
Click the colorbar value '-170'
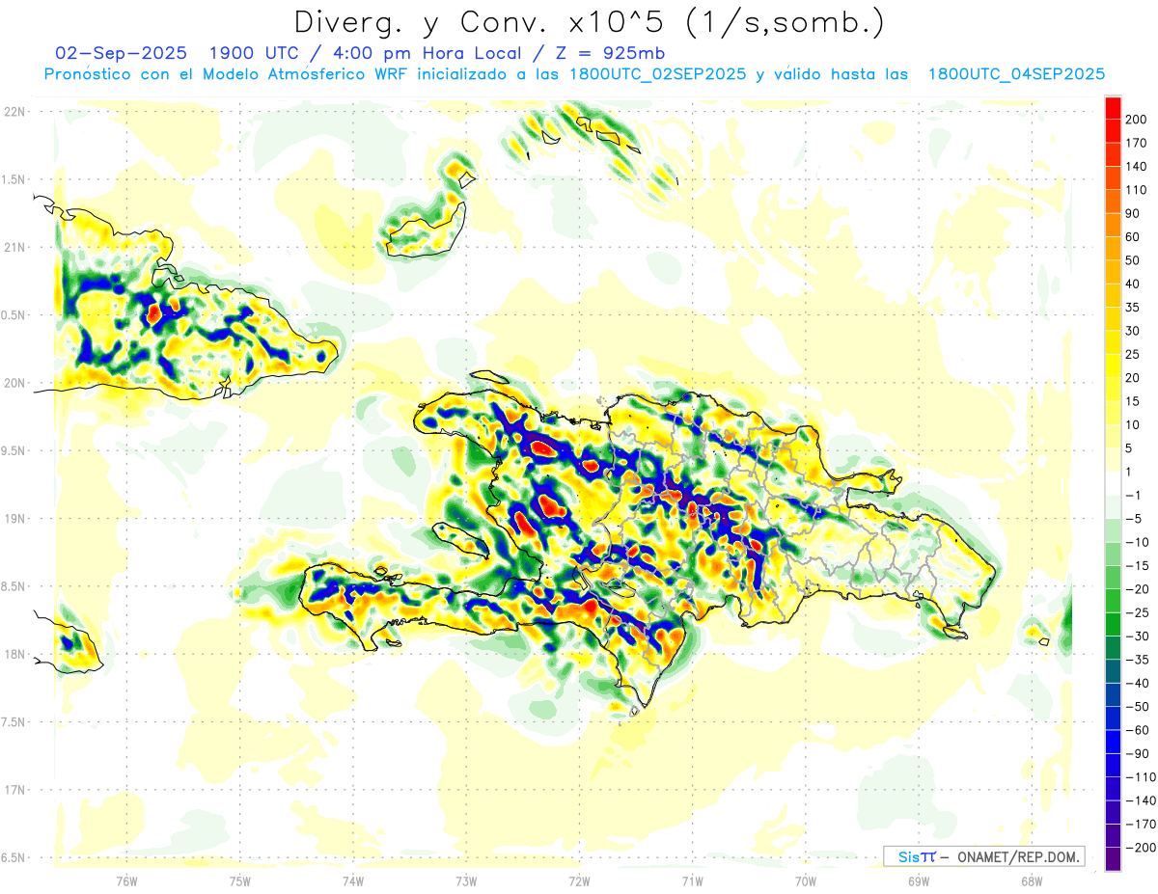(1140, 825)
